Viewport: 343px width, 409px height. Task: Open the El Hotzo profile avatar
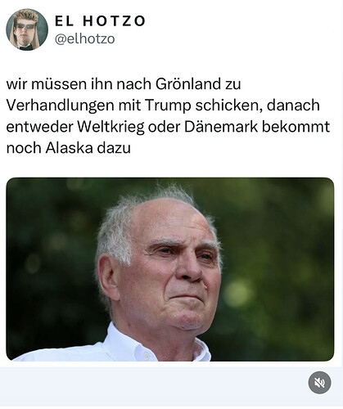coord(27,29)
